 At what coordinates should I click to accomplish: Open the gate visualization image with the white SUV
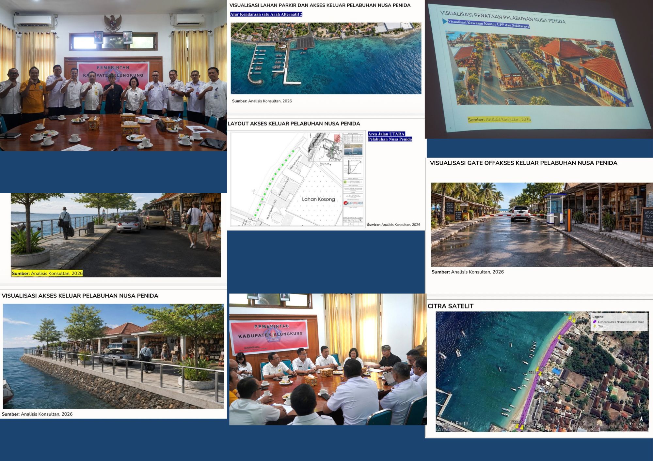tap(542, 225)
